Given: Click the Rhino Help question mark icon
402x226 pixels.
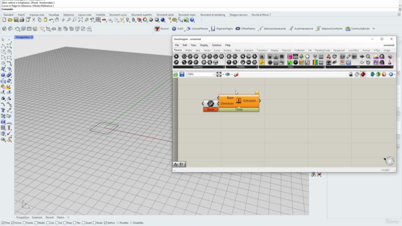Looking at the screenshot, I should tap(192, 19).
